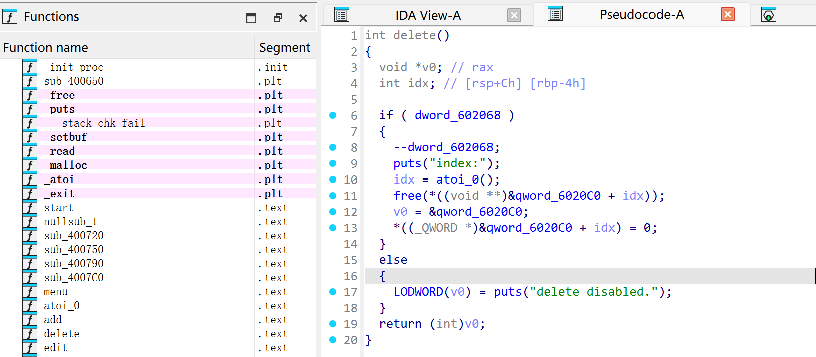Viewport: 816px width, 357px height.
Task: Select the menu function entry
Action: [x=158, y=292]
